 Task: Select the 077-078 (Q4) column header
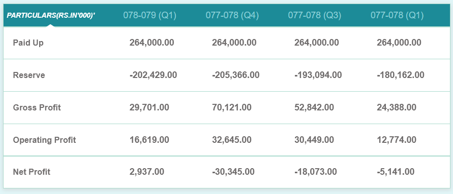point(232,15)
